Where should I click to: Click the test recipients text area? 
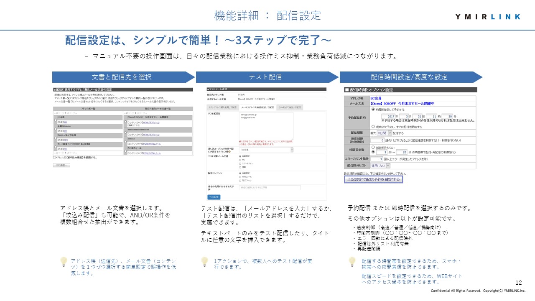[x=266, y=126]
